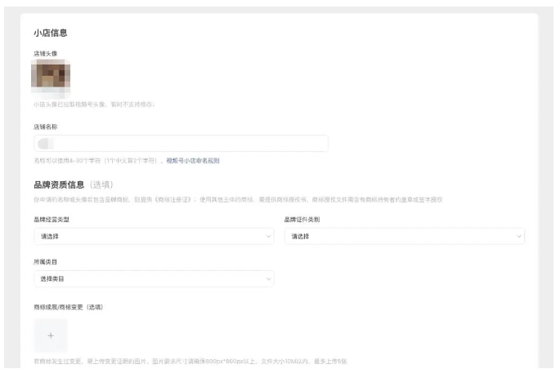Image resolution: width=556 pixels, height=369 pixels.
Task: Click the chevron arrow of 所属类目 dropdown
Action: (x=269, y=279)
